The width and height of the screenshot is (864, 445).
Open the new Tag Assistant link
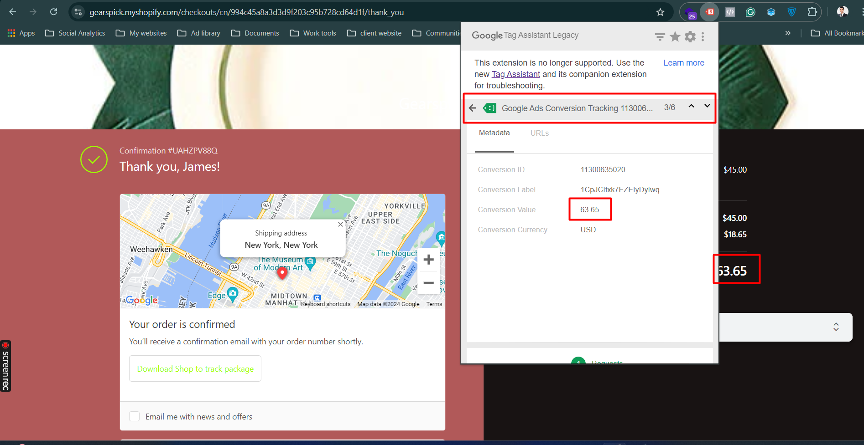pyautogui.click(x=515, y=74)
